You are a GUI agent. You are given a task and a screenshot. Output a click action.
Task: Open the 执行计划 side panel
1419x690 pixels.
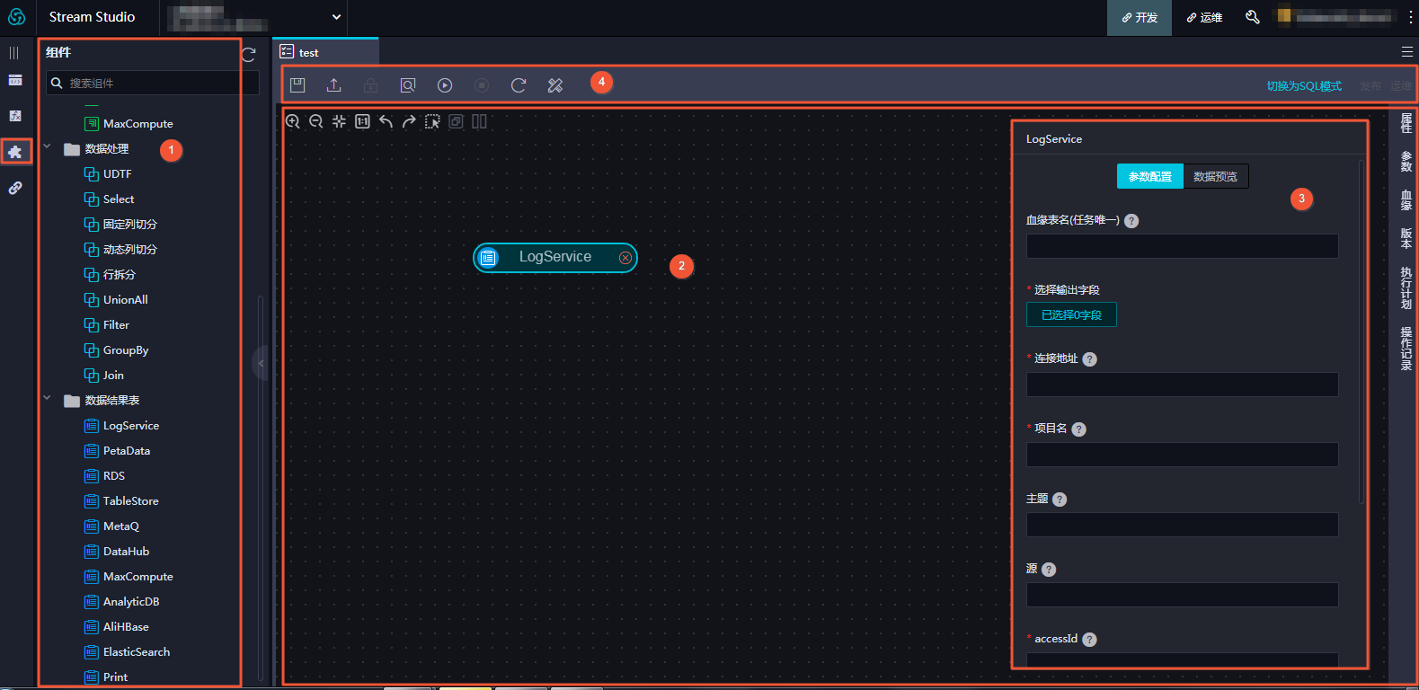coord(1406,287)
